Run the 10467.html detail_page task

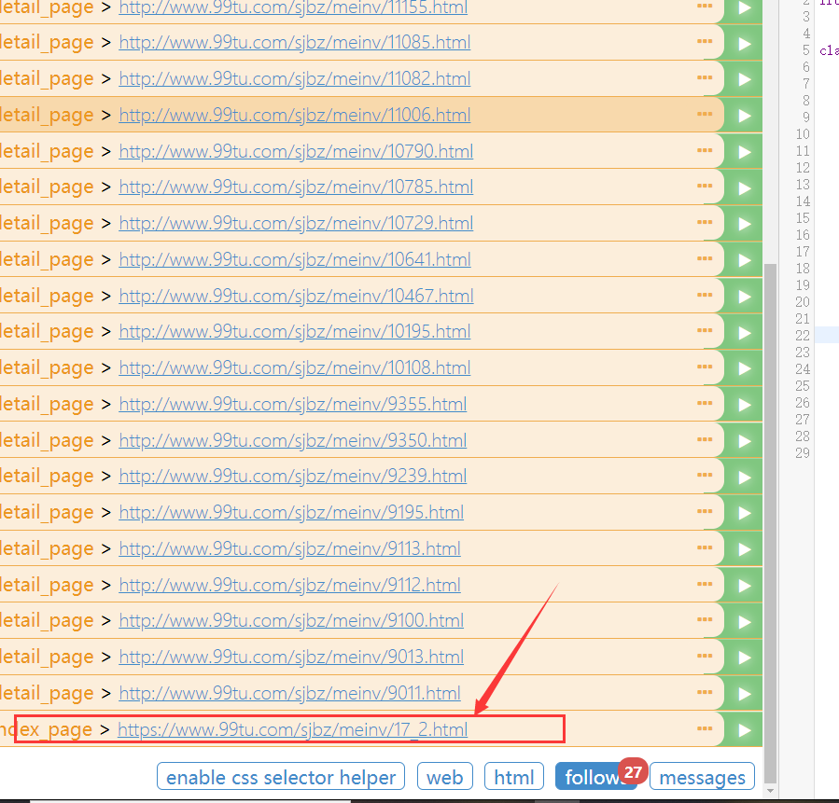point(744,297)
